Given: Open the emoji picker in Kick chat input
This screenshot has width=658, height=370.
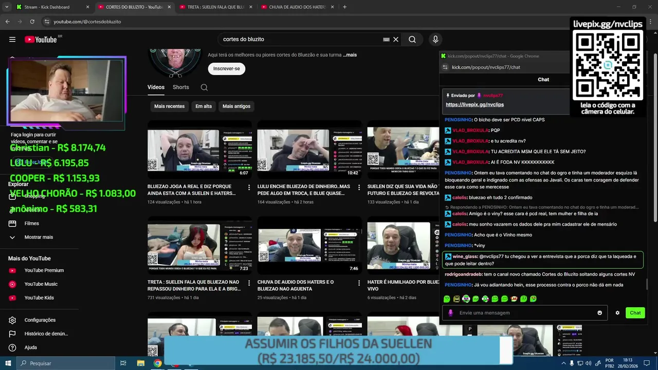Looking at the screenshot, I should click(599, 313).
